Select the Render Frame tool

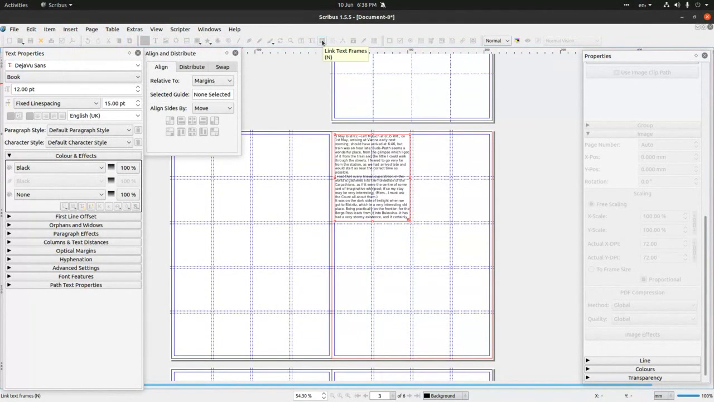tap(176, 41)
